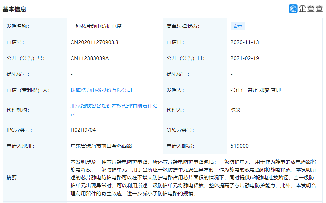Click the 公开（公告）号 label cell
Viewport: 326px width, 203px height.
click(35, 58)
